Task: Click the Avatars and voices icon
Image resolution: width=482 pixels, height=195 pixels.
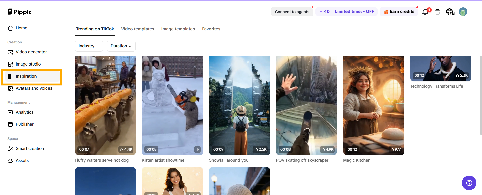Action: (10, 88)
